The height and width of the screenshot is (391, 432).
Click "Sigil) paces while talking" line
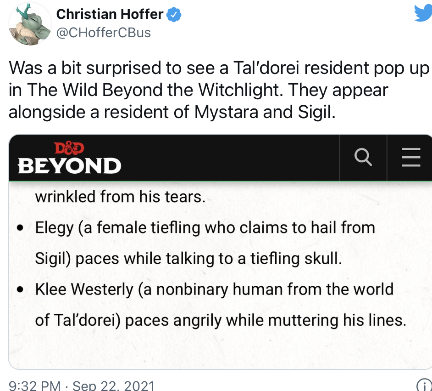point(188,258)
